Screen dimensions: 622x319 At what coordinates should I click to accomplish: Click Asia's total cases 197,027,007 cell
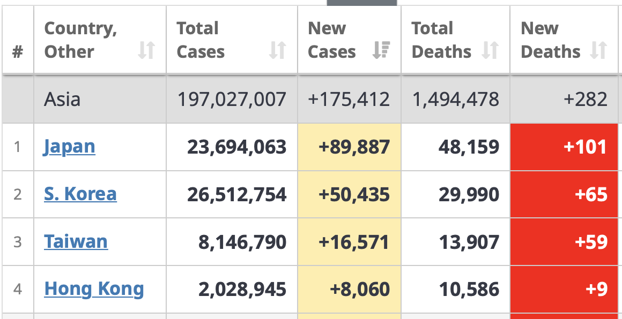pos(232,99)
